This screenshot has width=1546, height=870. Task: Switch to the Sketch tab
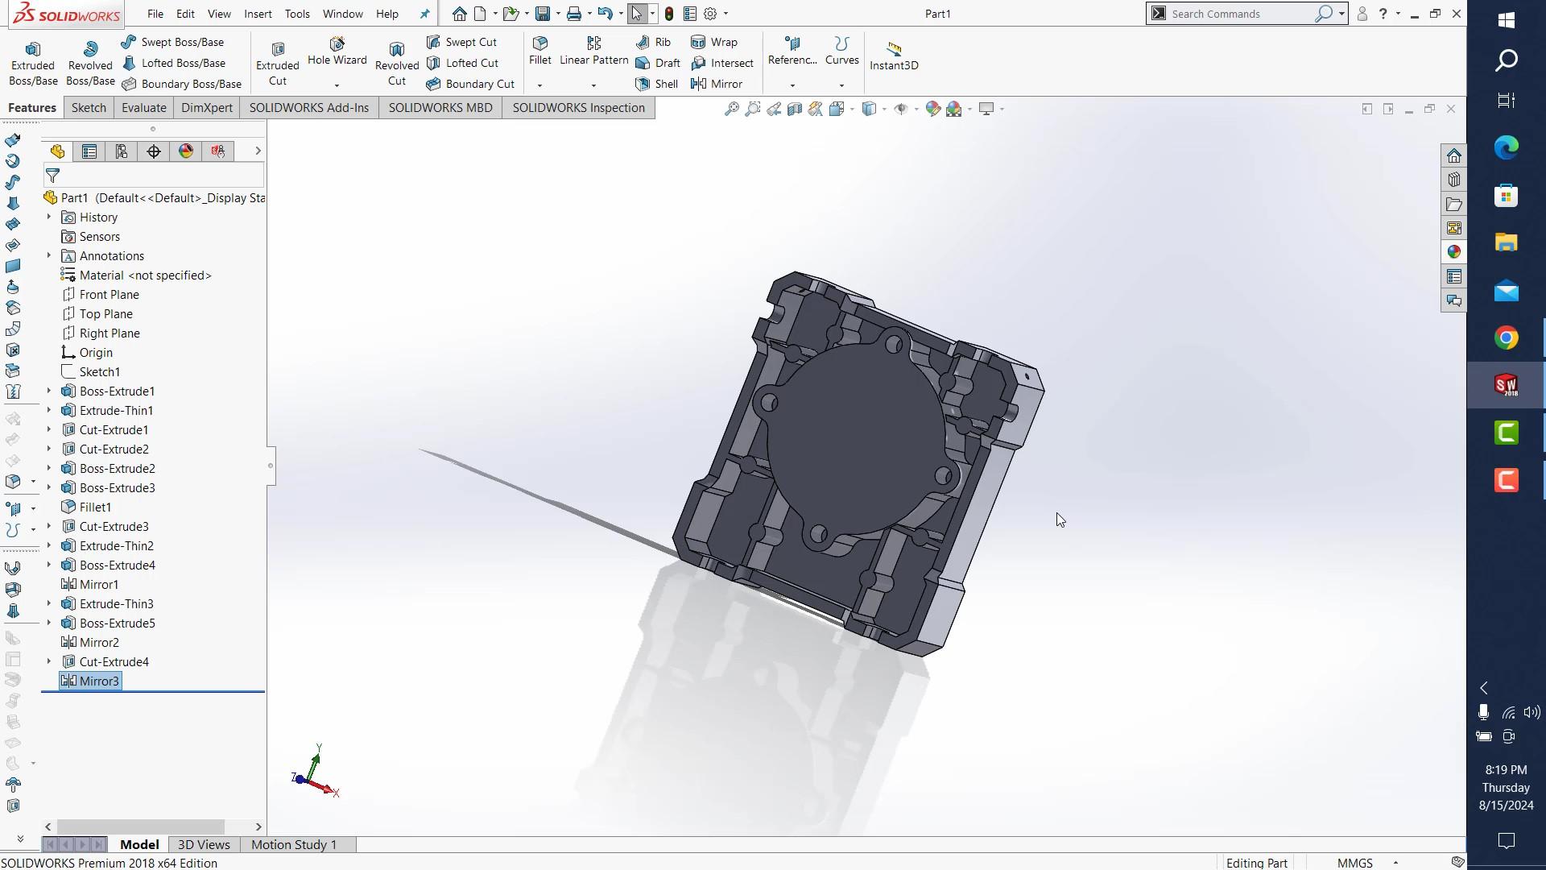pos(89,108)
